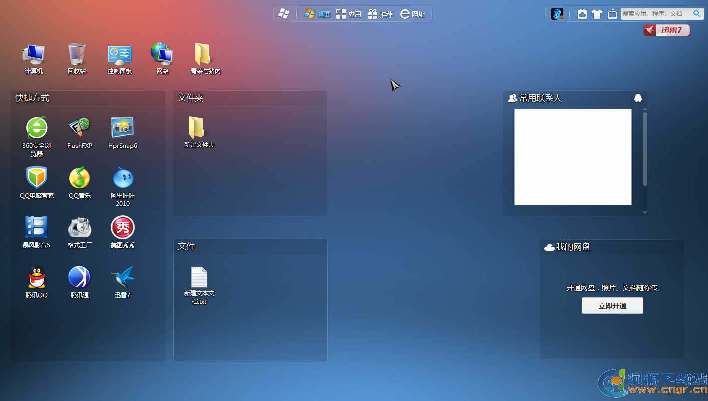Open the 360安全浏览器 shortcut

[37, 129]
